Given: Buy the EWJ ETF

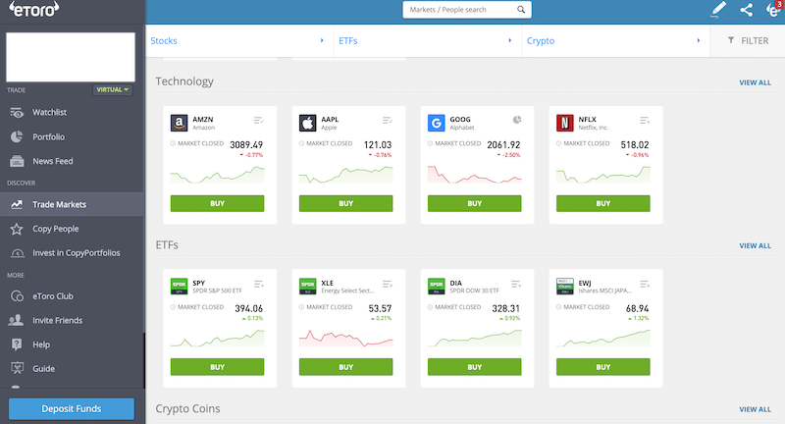Looking at the screenshot, I should pos(603,367).
